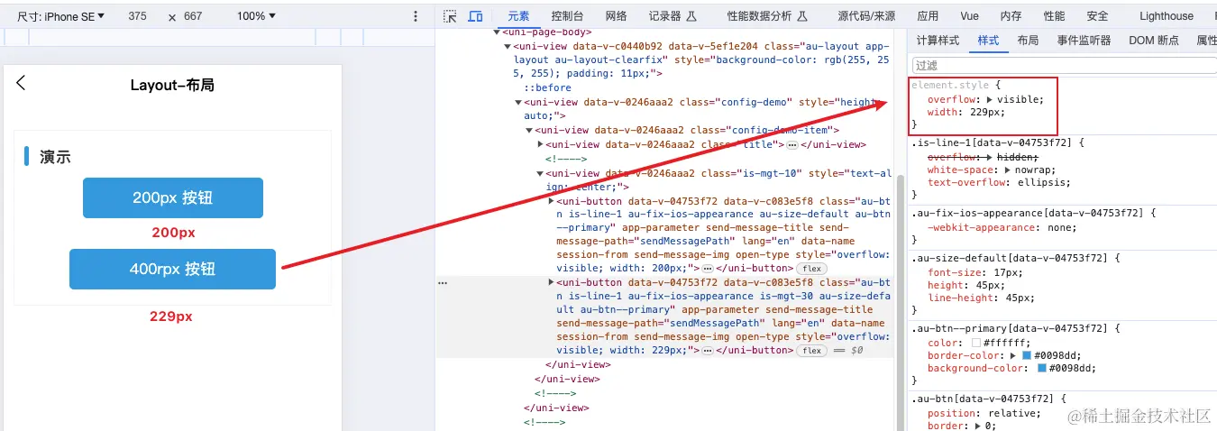Expand the ellipsis inside the title uni-view
The width and height of the screenshot is (1217, 431).
point(792,144)
